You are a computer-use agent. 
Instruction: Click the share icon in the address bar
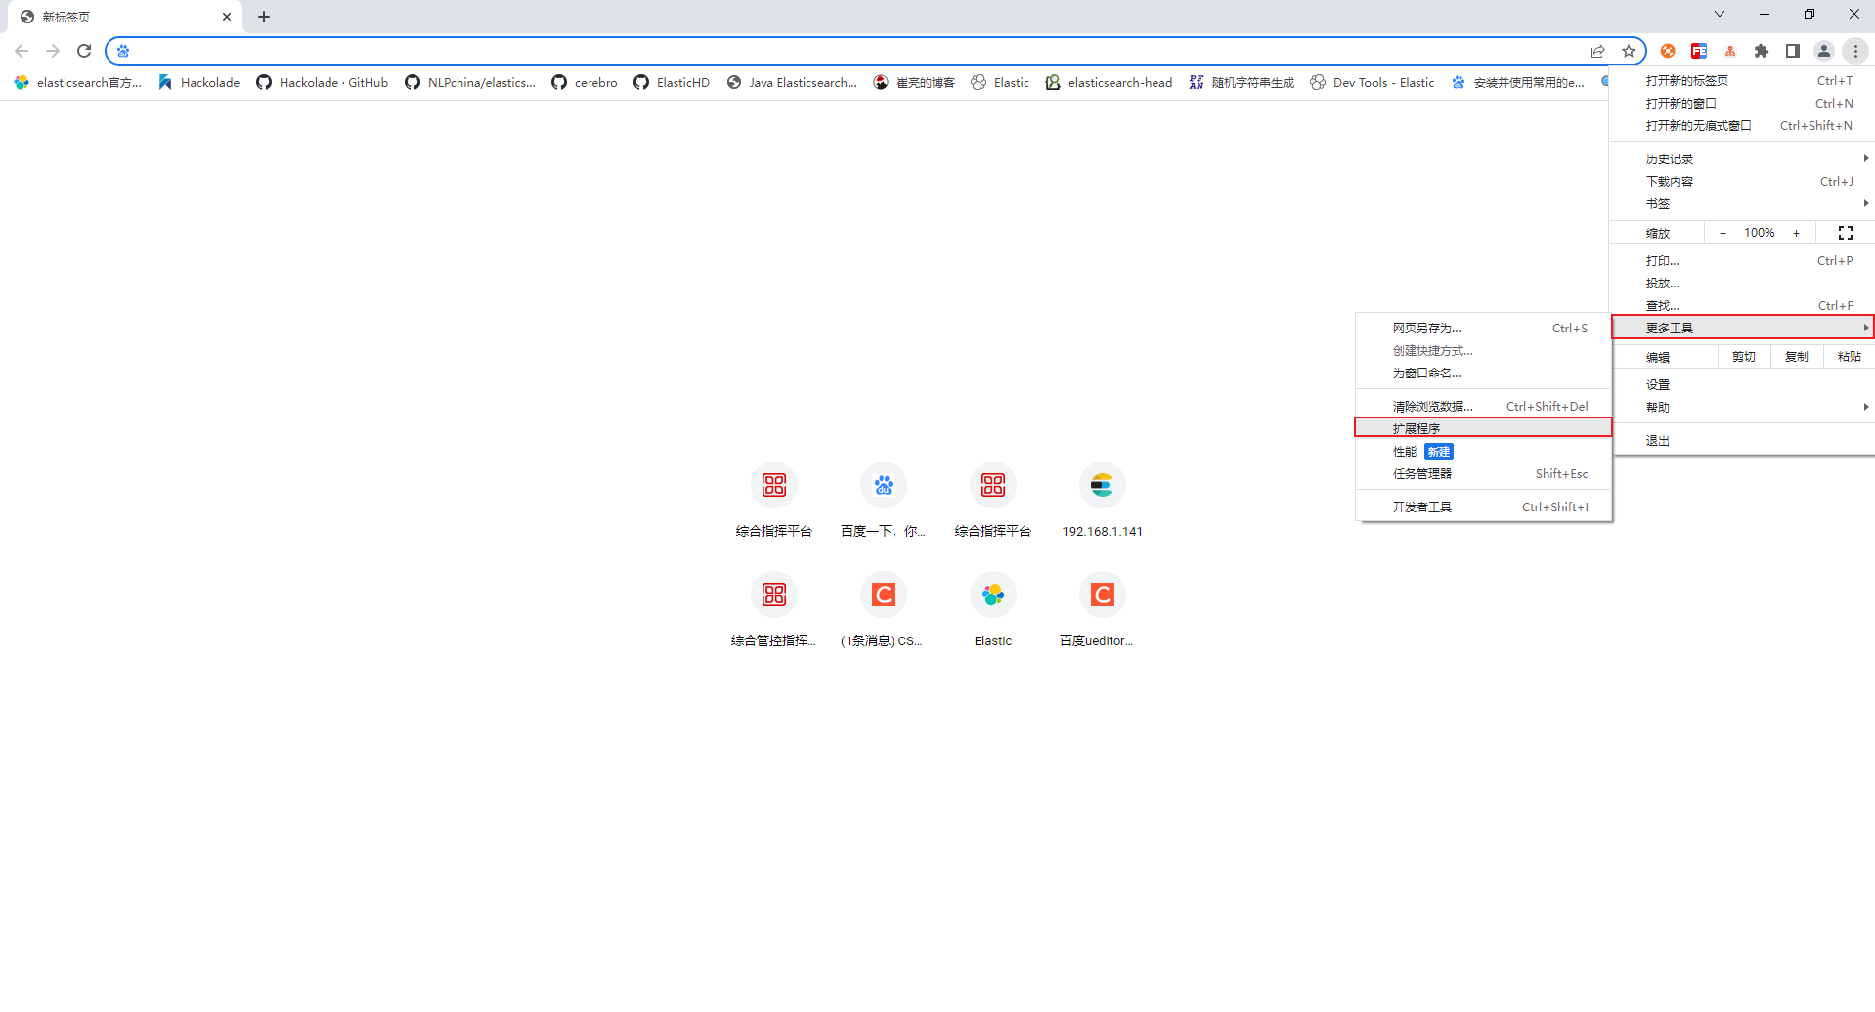point(1597,51)
